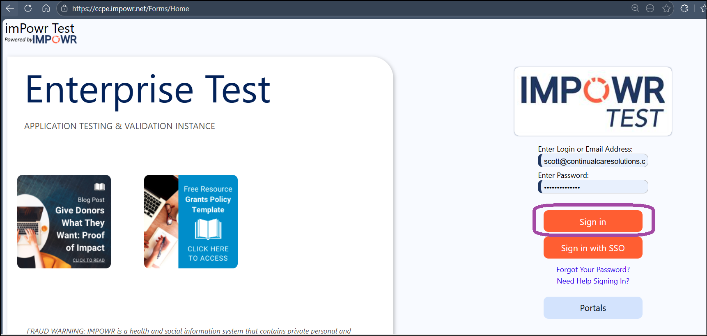This screenshot has width=707, height=336.
Task: Add this page to favorites with star icon
Action: pos(666,8)
